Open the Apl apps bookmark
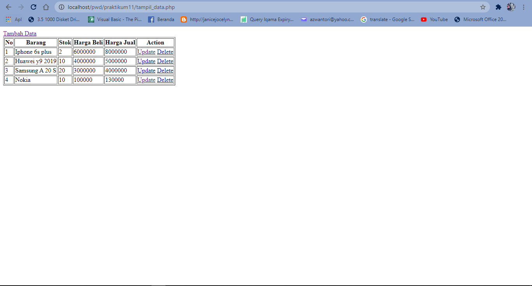The height and width of the screenshot is (286, 532). 14,19
